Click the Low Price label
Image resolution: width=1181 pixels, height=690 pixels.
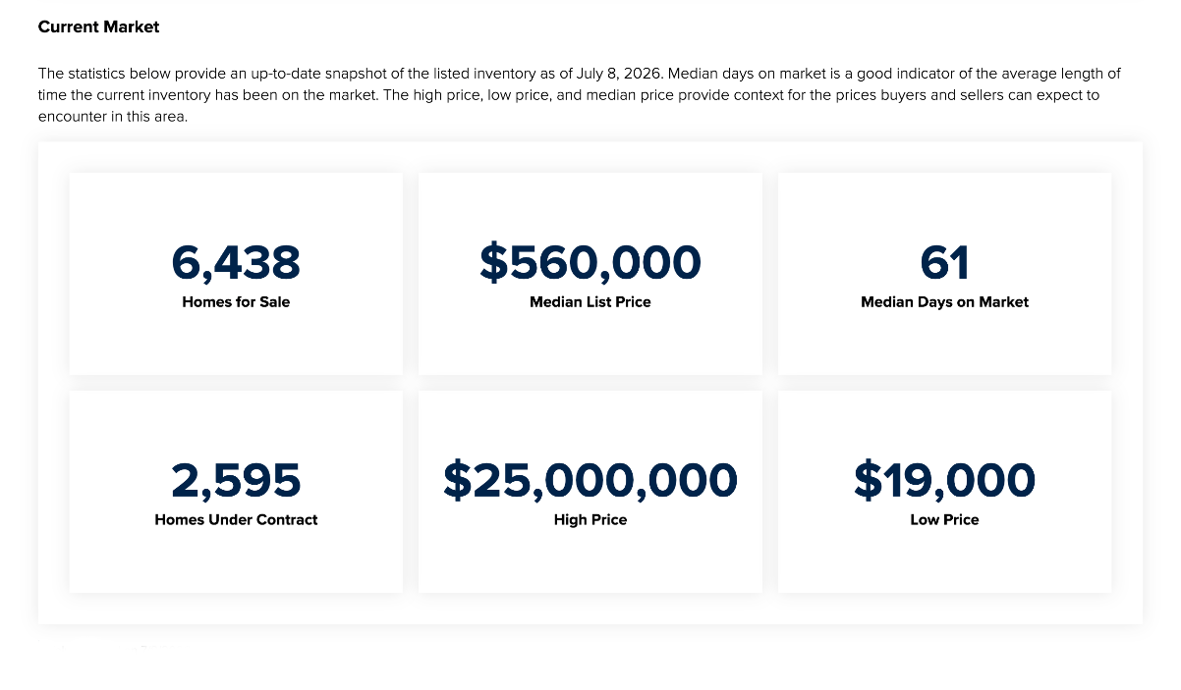click(945, 520)
